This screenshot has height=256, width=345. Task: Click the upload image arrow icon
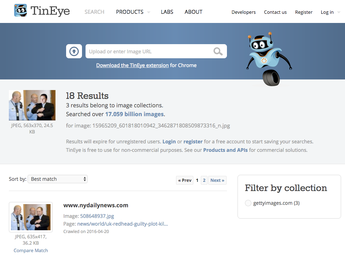tap(74, 51)
